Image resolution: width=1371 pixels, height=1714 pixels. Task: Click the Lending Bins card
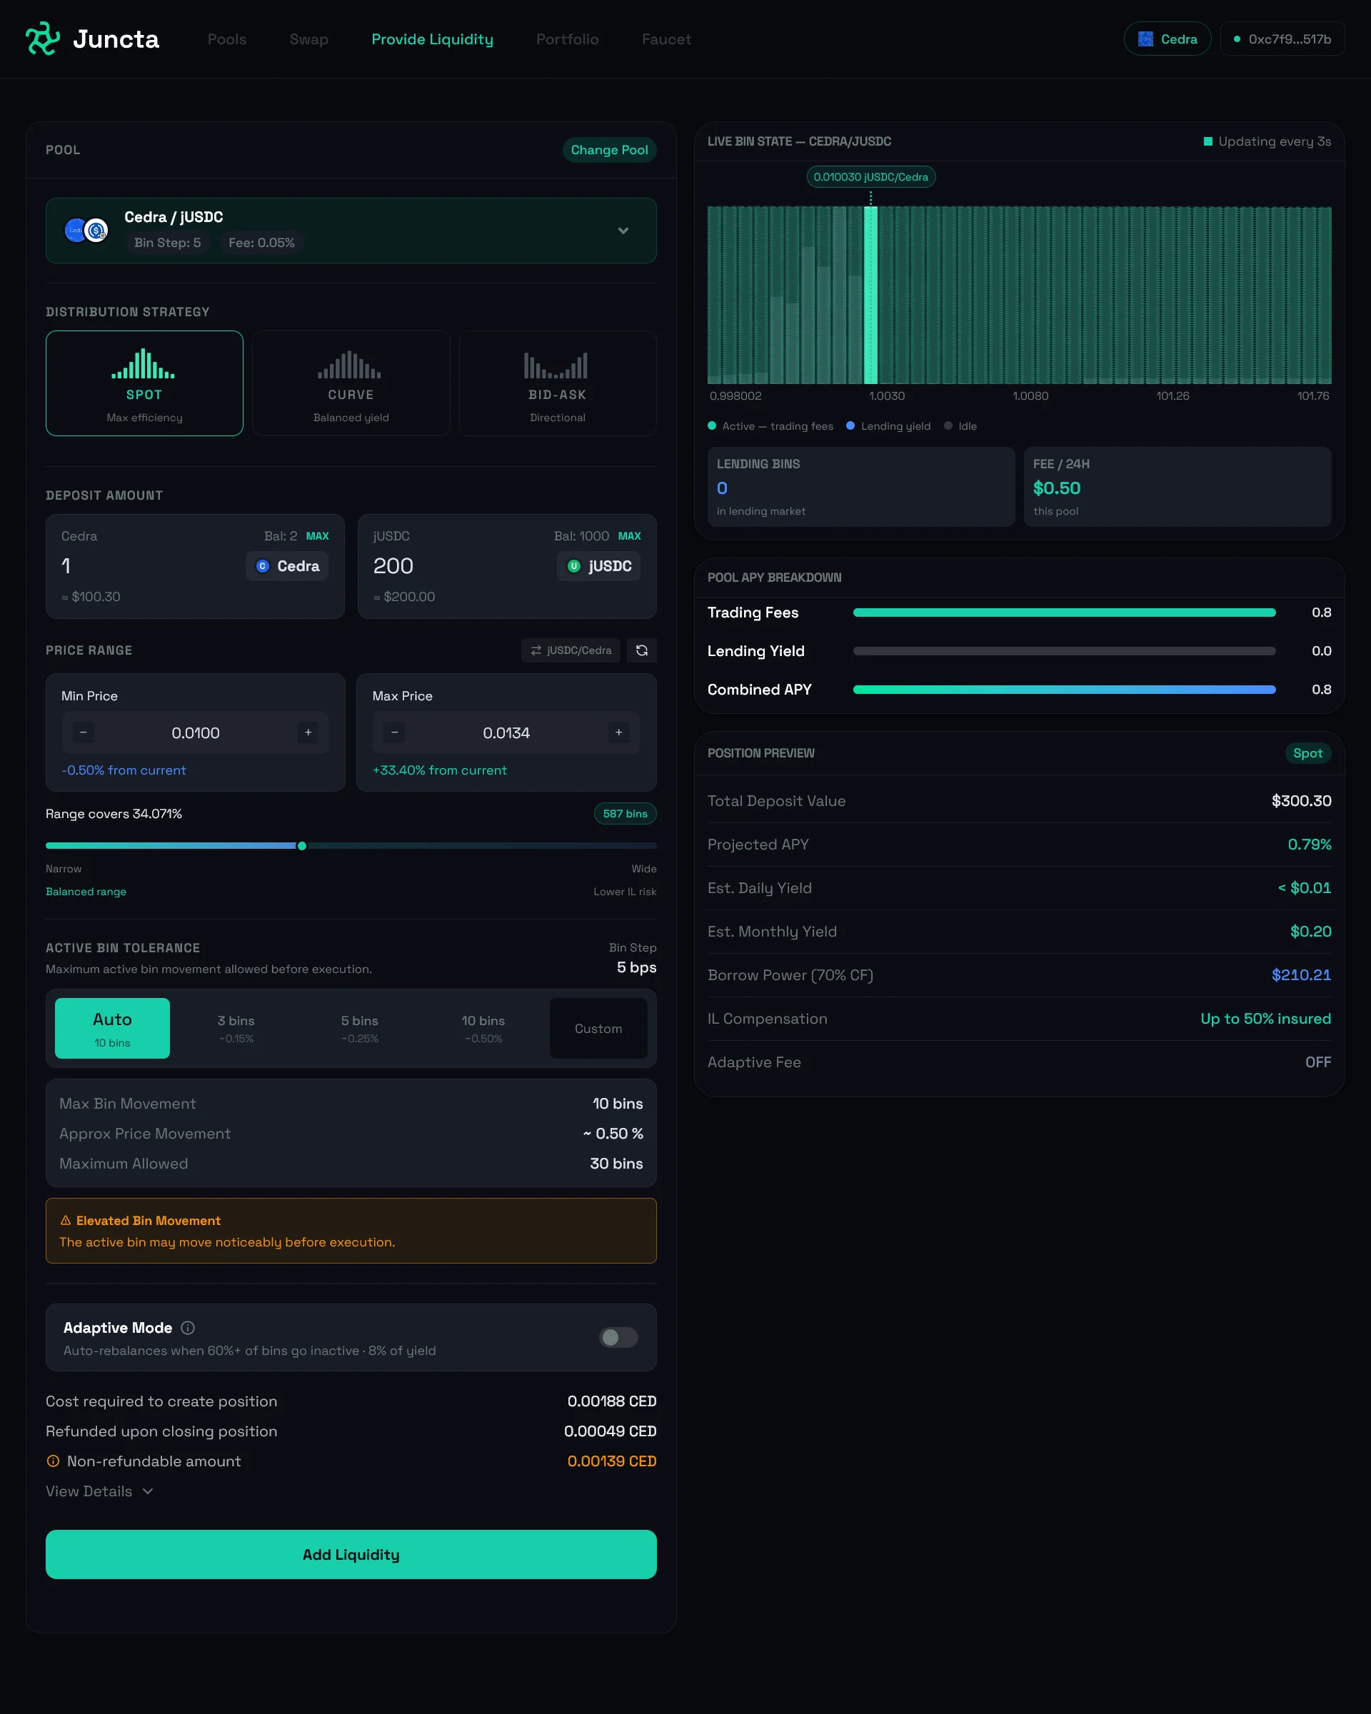coord(860,487)
